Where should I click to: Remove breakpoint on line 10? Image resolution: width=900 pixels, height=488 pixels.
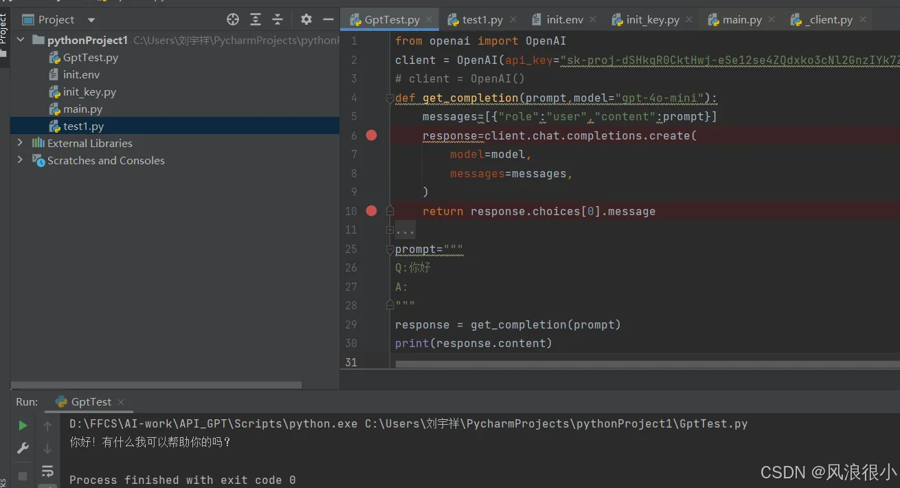click(x=372, y=211)
